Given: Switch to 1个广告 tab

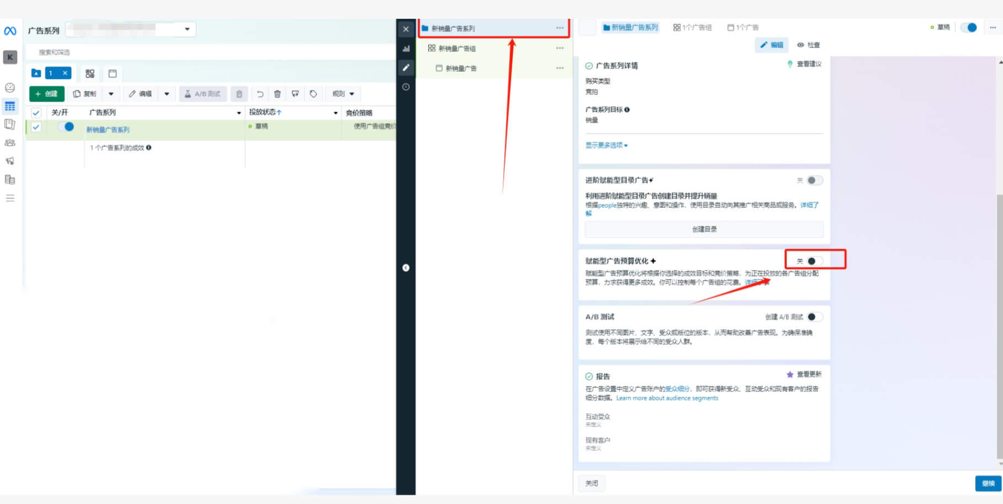Looking at the screenshot, I should coord(743,28).
